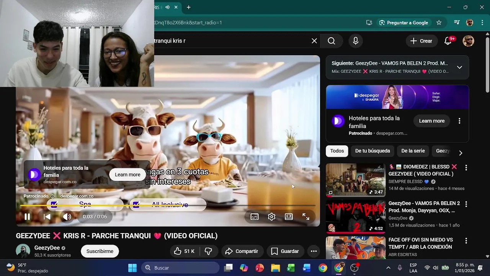
Task: Open Chrome media controls icon
Action: pyautogui.click(x=457, y=23)
